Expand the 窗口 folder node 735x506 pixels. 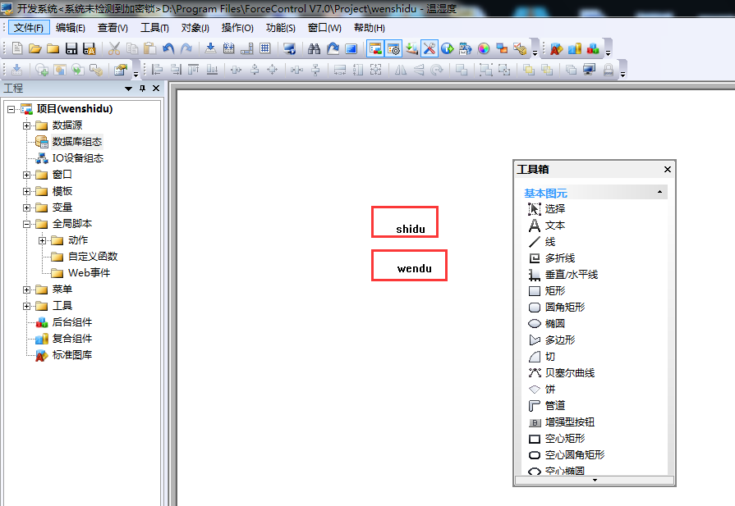[27, 175]
